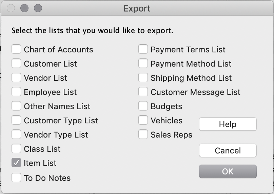Tick the Vendor List checkbox

(16, 77)
